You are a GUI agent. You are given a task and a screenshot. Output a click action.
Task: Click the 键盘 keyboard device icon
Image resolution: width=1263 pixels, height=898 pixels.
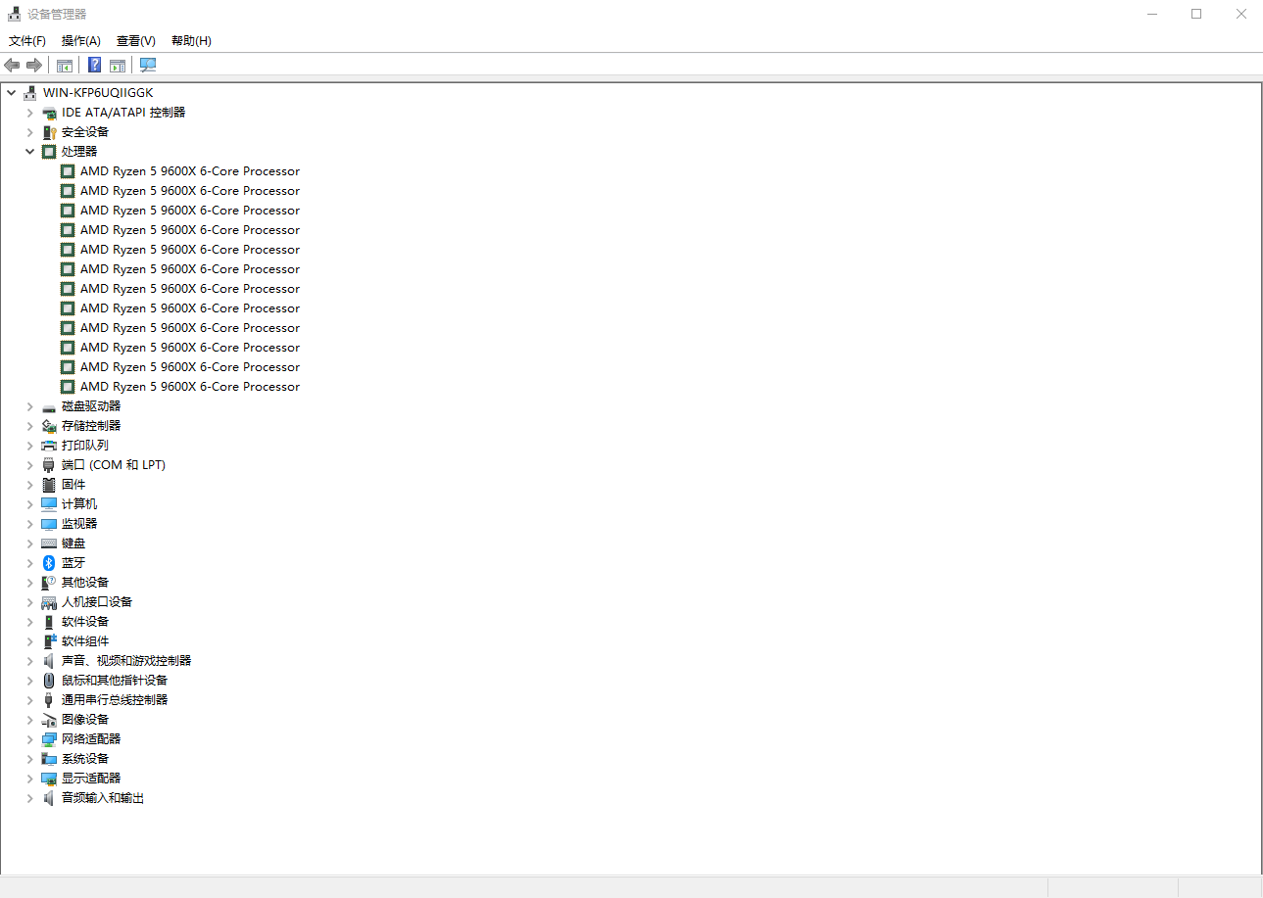(49, 544)
